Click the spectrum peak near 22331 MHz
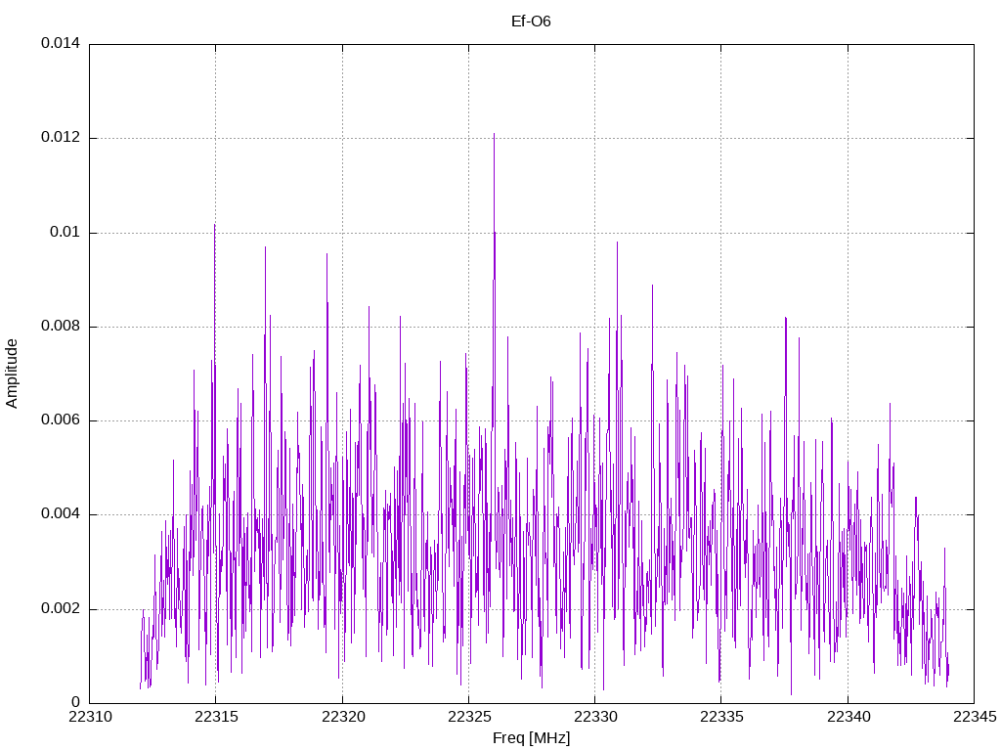The width and height of the screenshot is (1001, 751). click(x=618, y=243)
